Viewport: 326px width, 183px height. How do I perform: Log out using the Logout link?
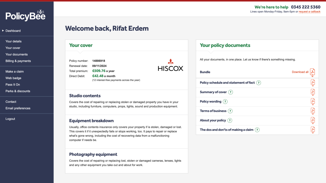tap(10, 119)
